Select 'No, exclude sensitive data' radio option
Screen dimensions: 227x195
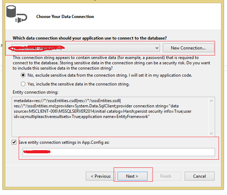click(23, 75)
